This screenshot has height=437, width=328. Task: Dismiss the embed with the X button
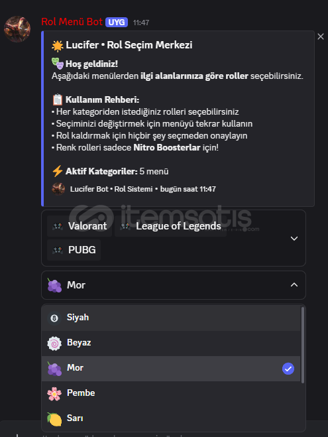(x=321, y=36)
